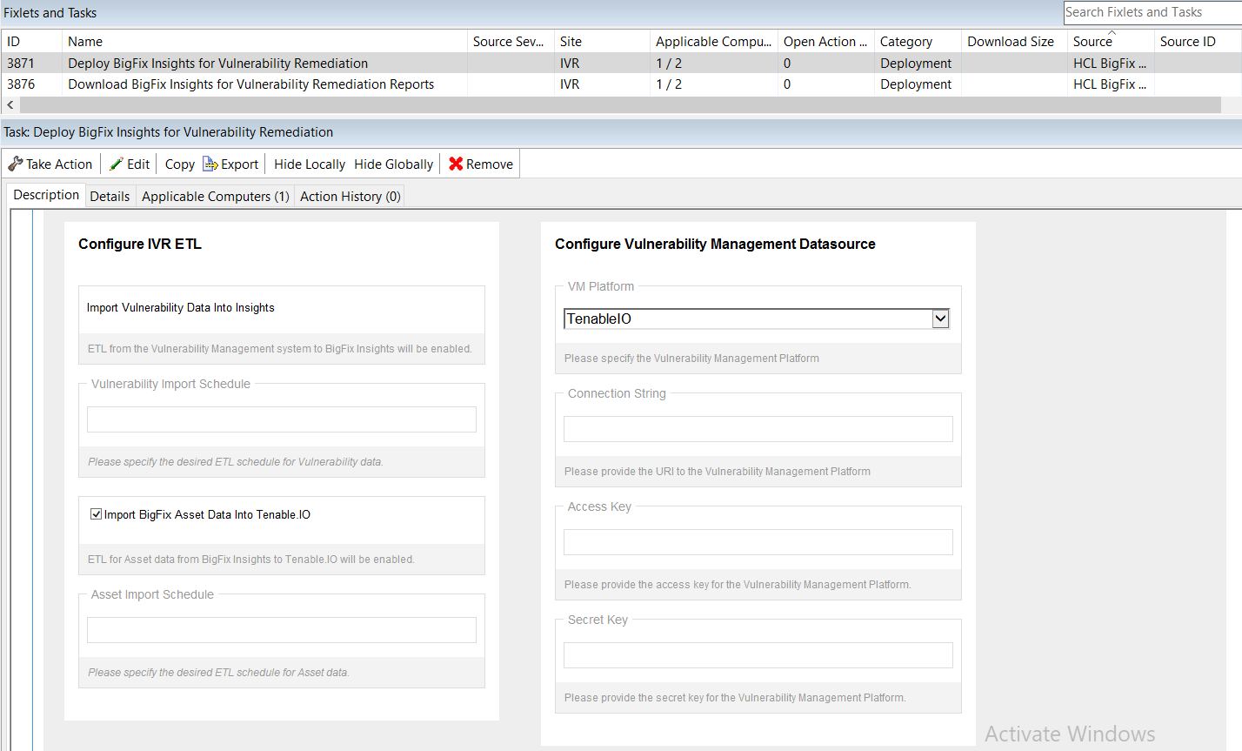Show the Applicable Computers (1) tab
Image resolution: width=1242 pixels, height=751 pixels.
216,197
